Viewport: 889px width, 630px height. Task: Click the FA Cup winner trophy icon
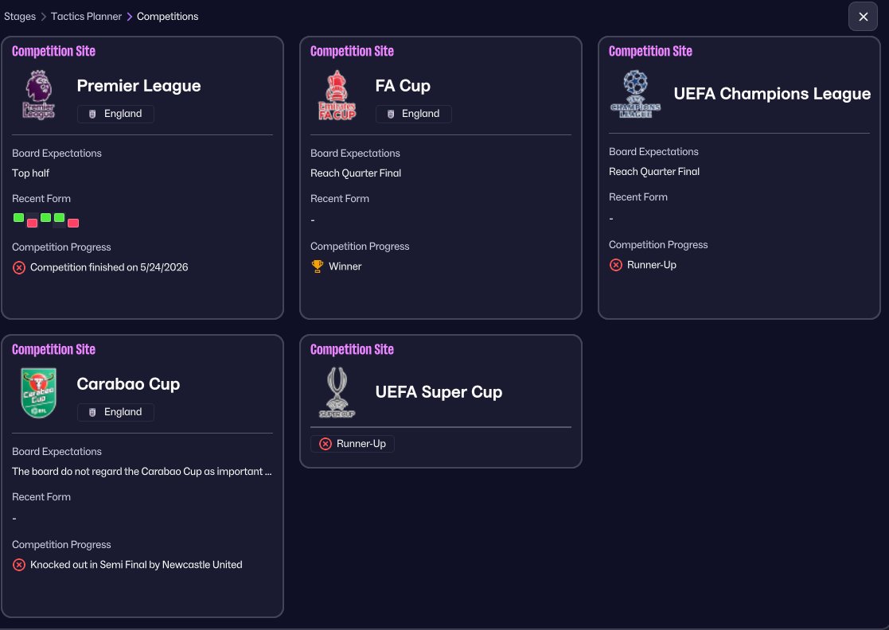(x=318, y=266)
